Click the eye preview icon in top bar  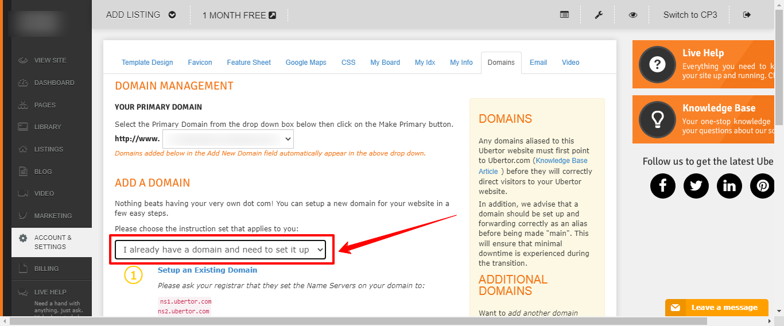point(633,15)
